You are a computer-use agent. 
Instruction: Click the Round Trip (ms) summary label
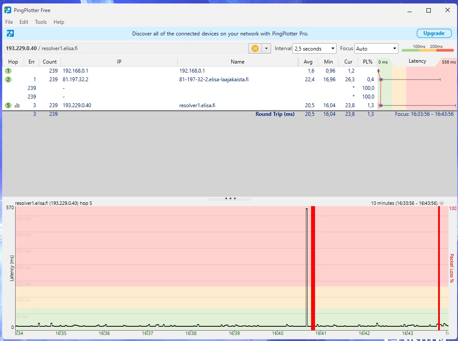coord(275,114)
